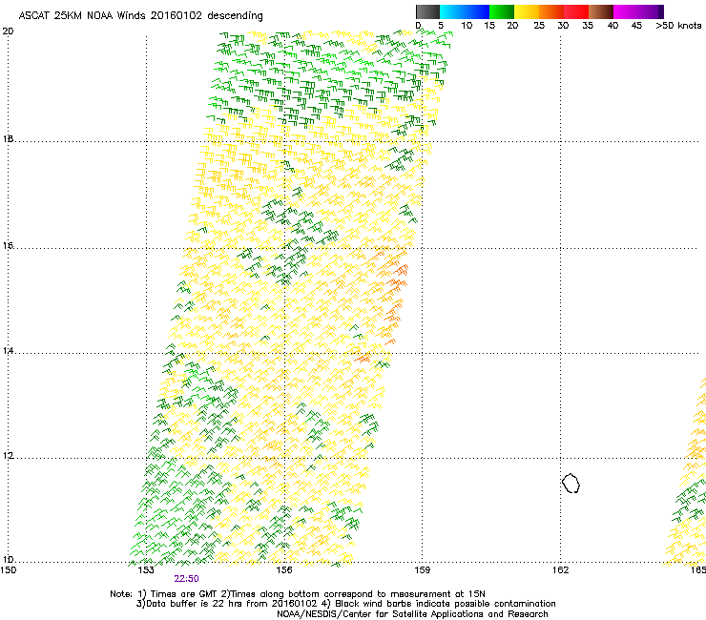The image size is (706, 620).
Task: Click the note about black wind barbs contamination
Action: tap(445, 604)
